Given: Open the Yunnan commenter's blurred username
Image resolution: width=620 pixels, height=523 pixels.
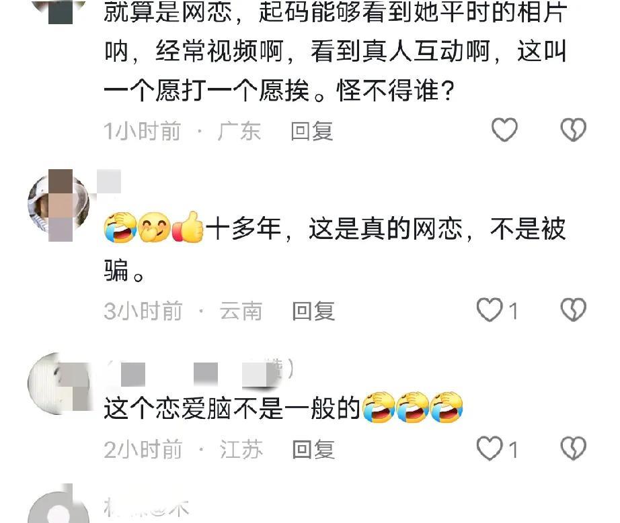Looking at the screenshot, I should 109,181.
